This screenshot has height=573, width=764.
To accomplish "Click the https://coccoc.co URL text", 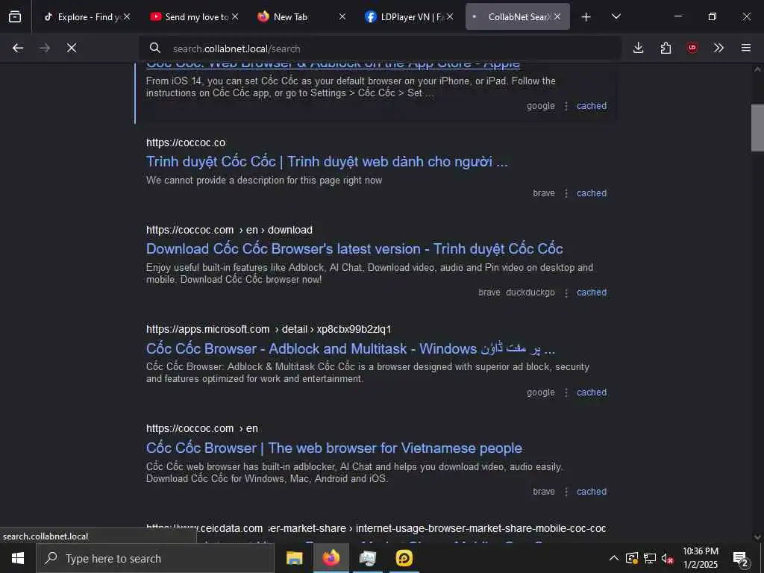I will 186,143.
